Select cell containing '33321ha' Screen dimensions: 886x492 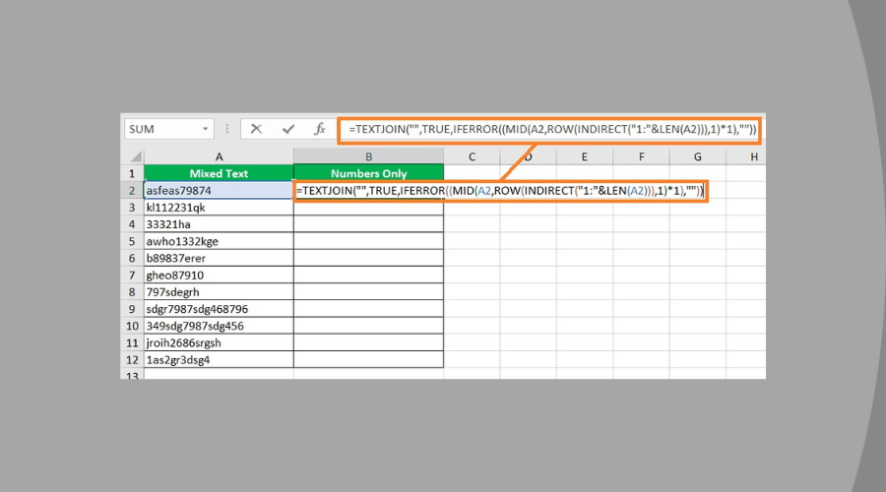click(219, 224)
